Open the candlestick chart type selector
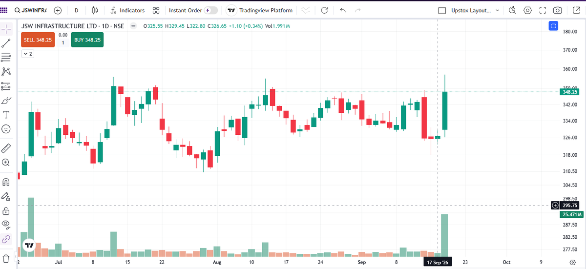Screen dimensions: 586x269 [96, 10]
